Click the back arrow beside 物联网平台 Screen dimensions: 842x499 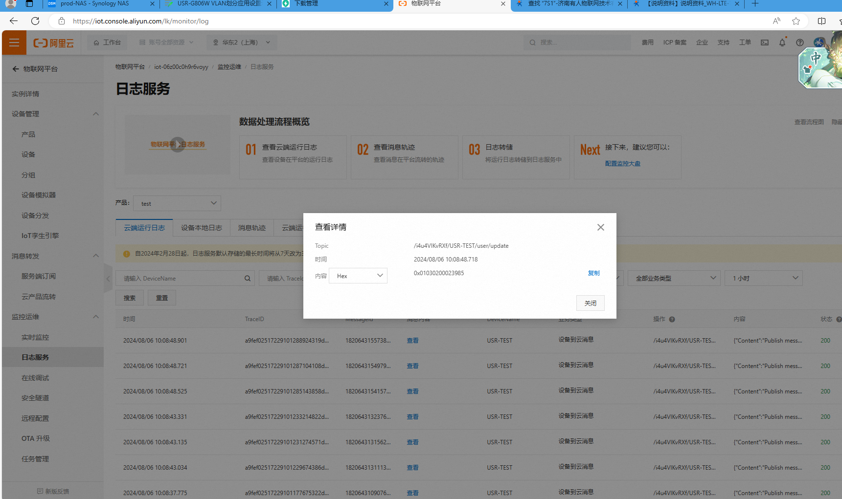pyautogui.click(x=16, y=69)
